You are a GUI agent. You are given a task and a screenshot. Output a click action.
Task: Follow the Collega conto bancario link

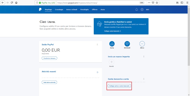pyautogui.click(x=112, y=31)
